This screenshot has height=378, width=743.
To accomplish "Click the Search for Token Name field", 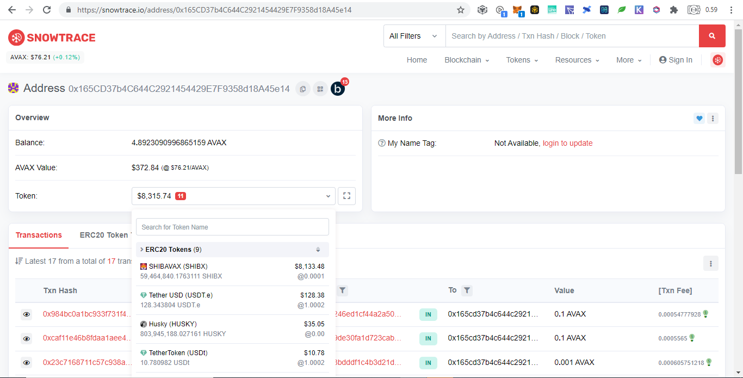I will (232, 227).
